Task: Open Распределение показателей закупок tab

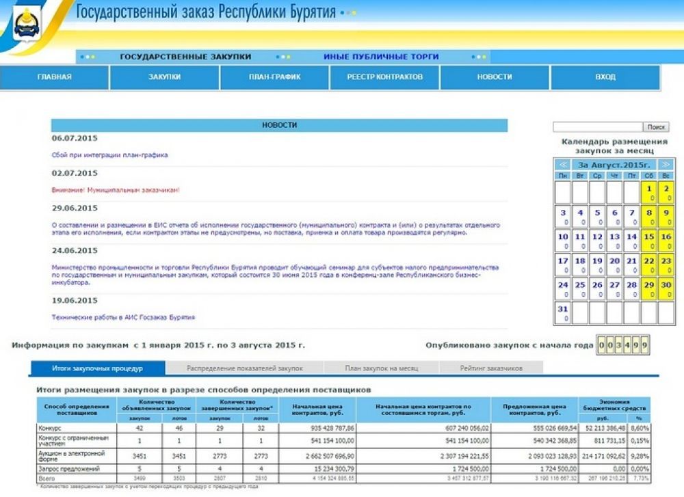Action: tap(245, 368)
